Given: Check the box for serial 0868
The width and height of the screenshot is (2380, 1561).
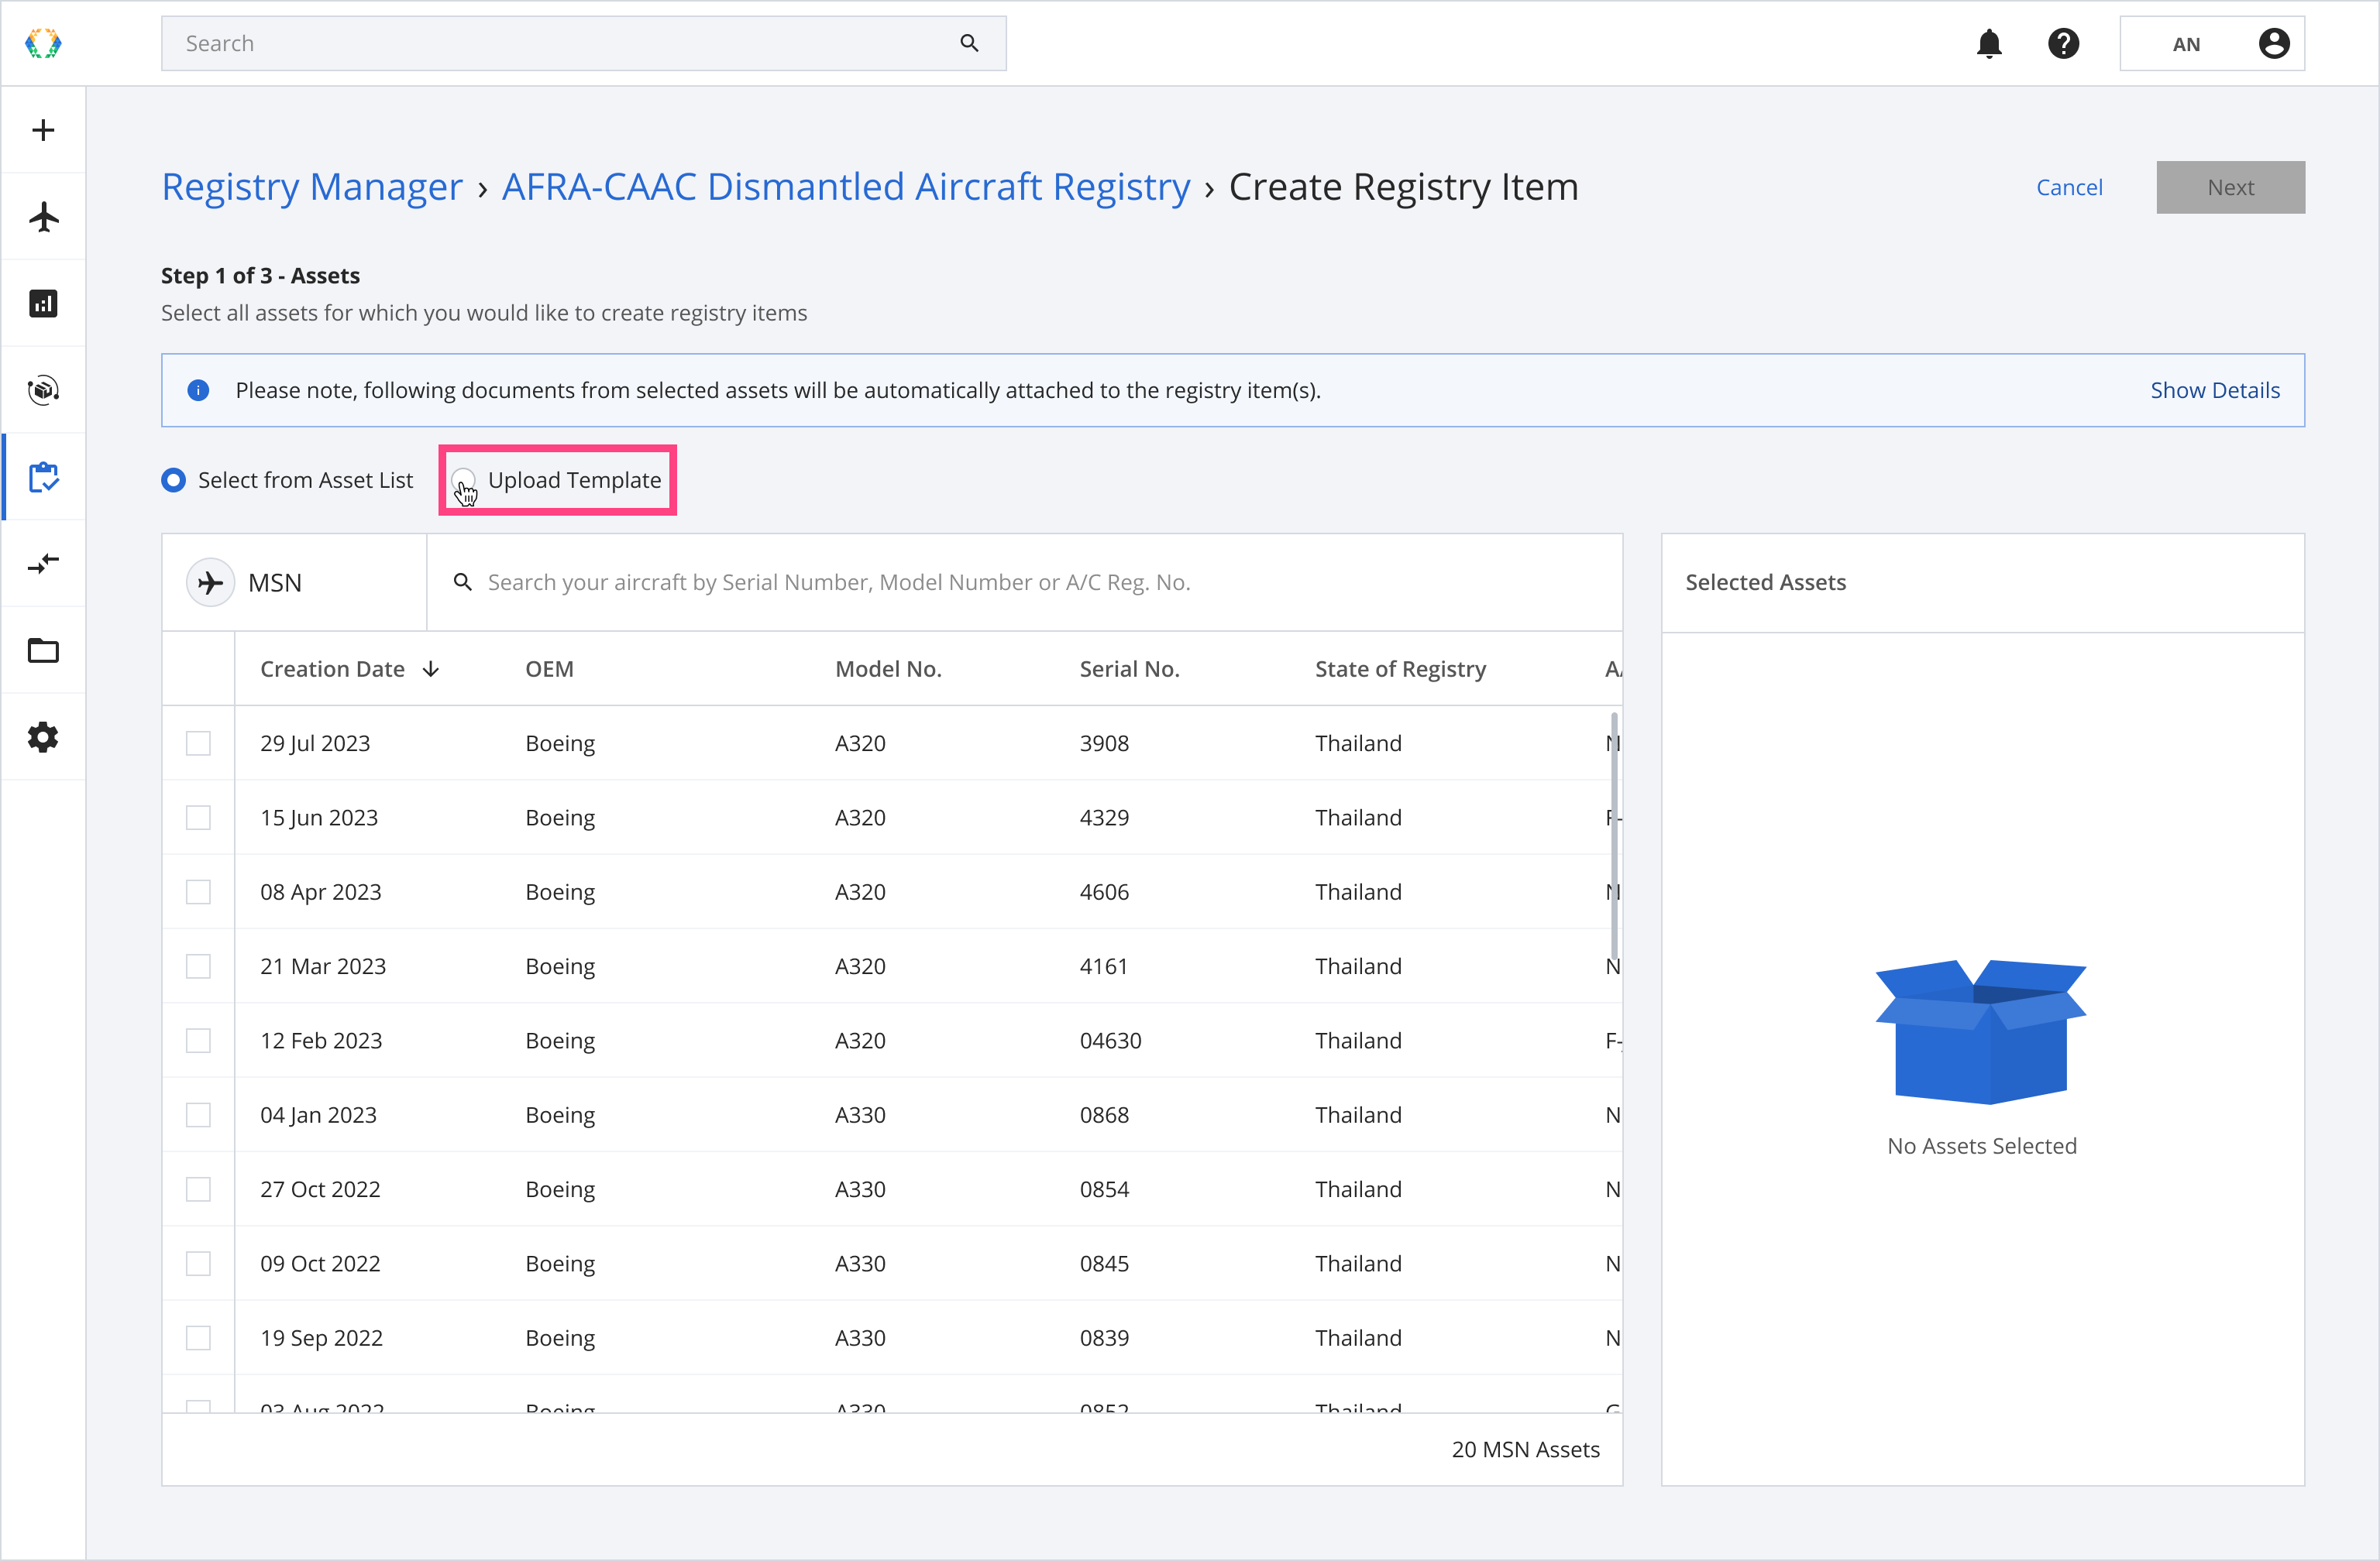Looking at the screenshot, I should pyautogui.click(x=198, y=1115).
